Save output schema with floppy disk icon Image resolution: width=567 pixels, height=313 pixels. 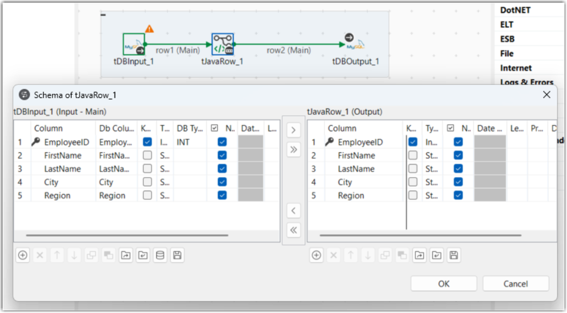coord(454,256)
